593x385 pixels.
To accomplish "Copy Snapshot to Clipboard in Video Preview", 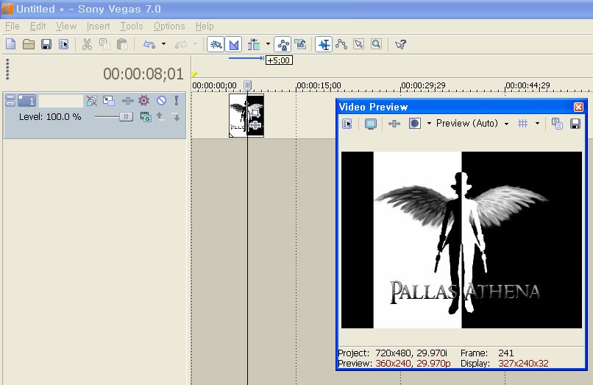I will [x=557, y=124].
